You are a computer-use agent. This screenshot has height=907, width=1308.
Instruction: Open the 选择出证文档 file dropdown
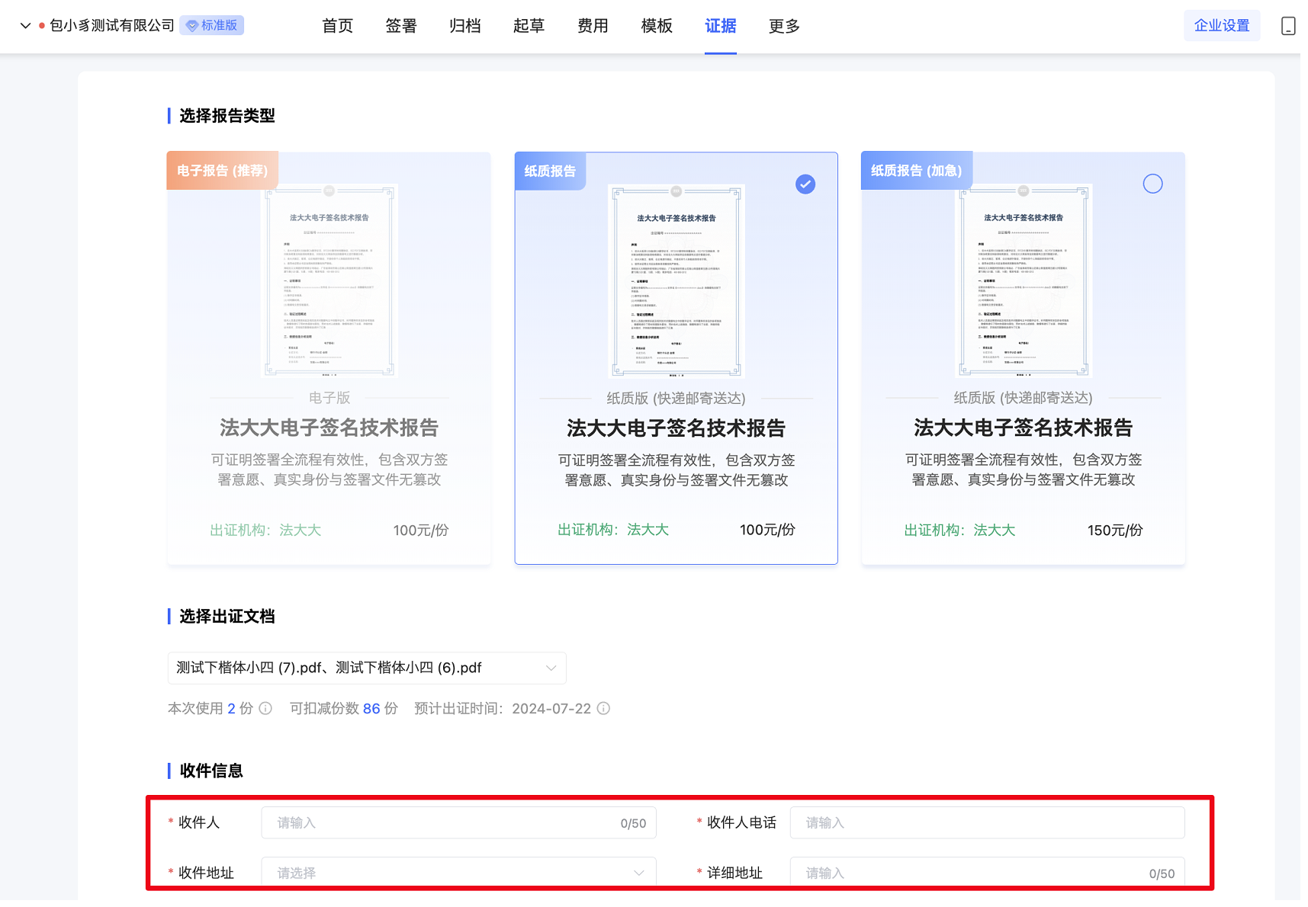pyautogui.click(x=367, y=668)
